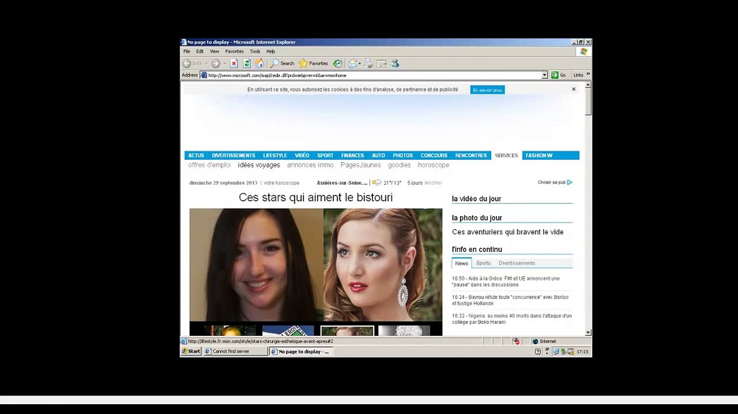Open the Edit menu

point(200,51)
